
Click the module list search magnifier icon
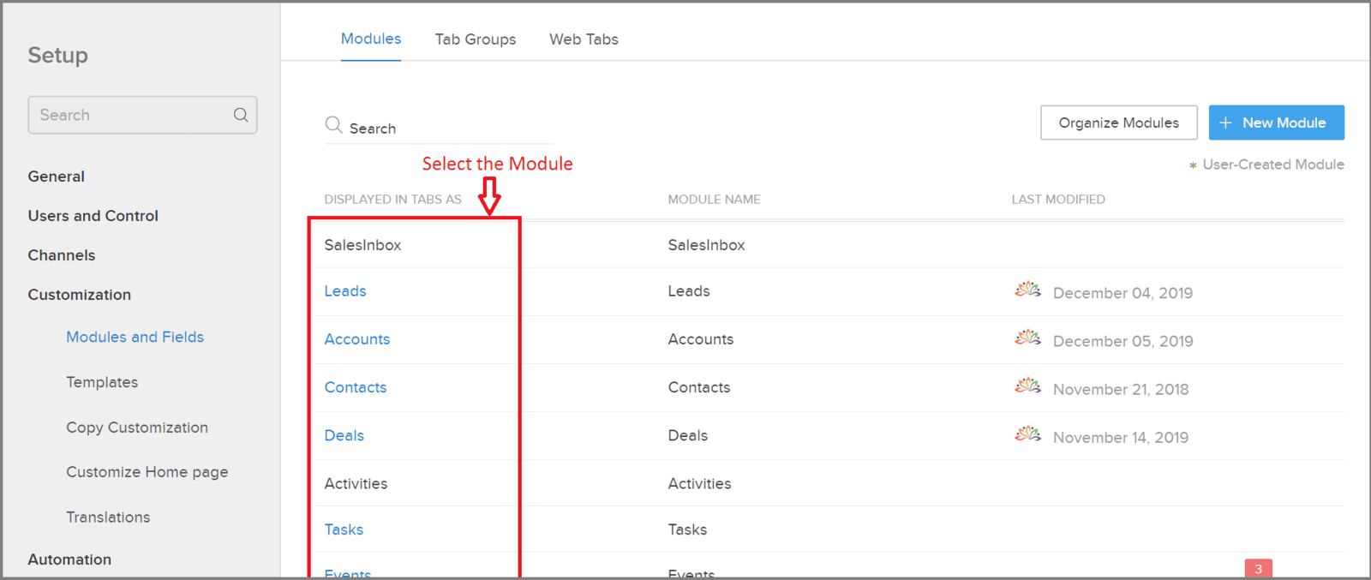[333, 125]
